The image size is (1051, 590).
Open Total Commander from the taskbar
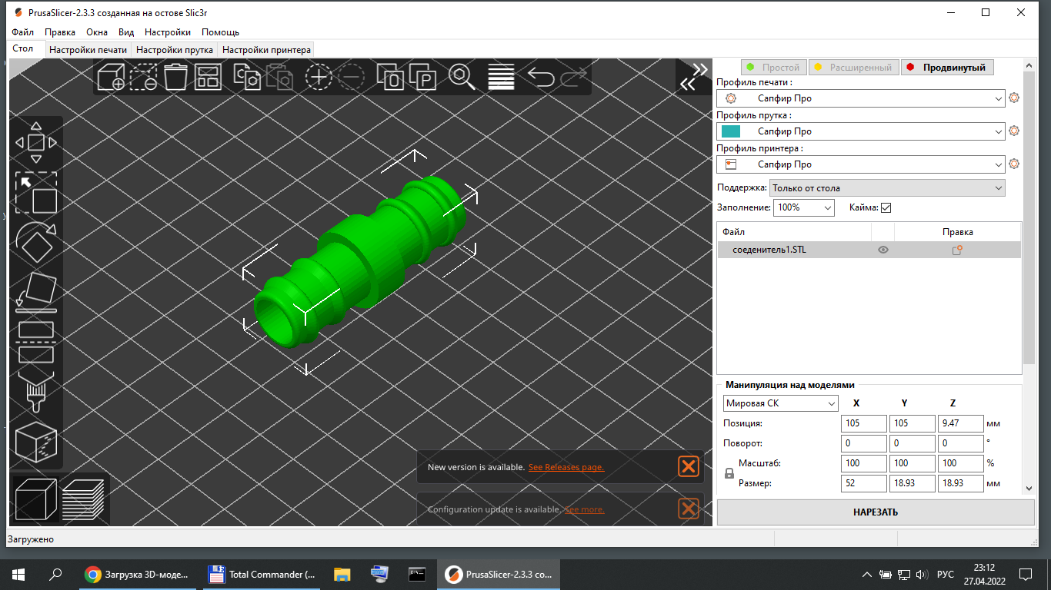(x=264, y=575)
